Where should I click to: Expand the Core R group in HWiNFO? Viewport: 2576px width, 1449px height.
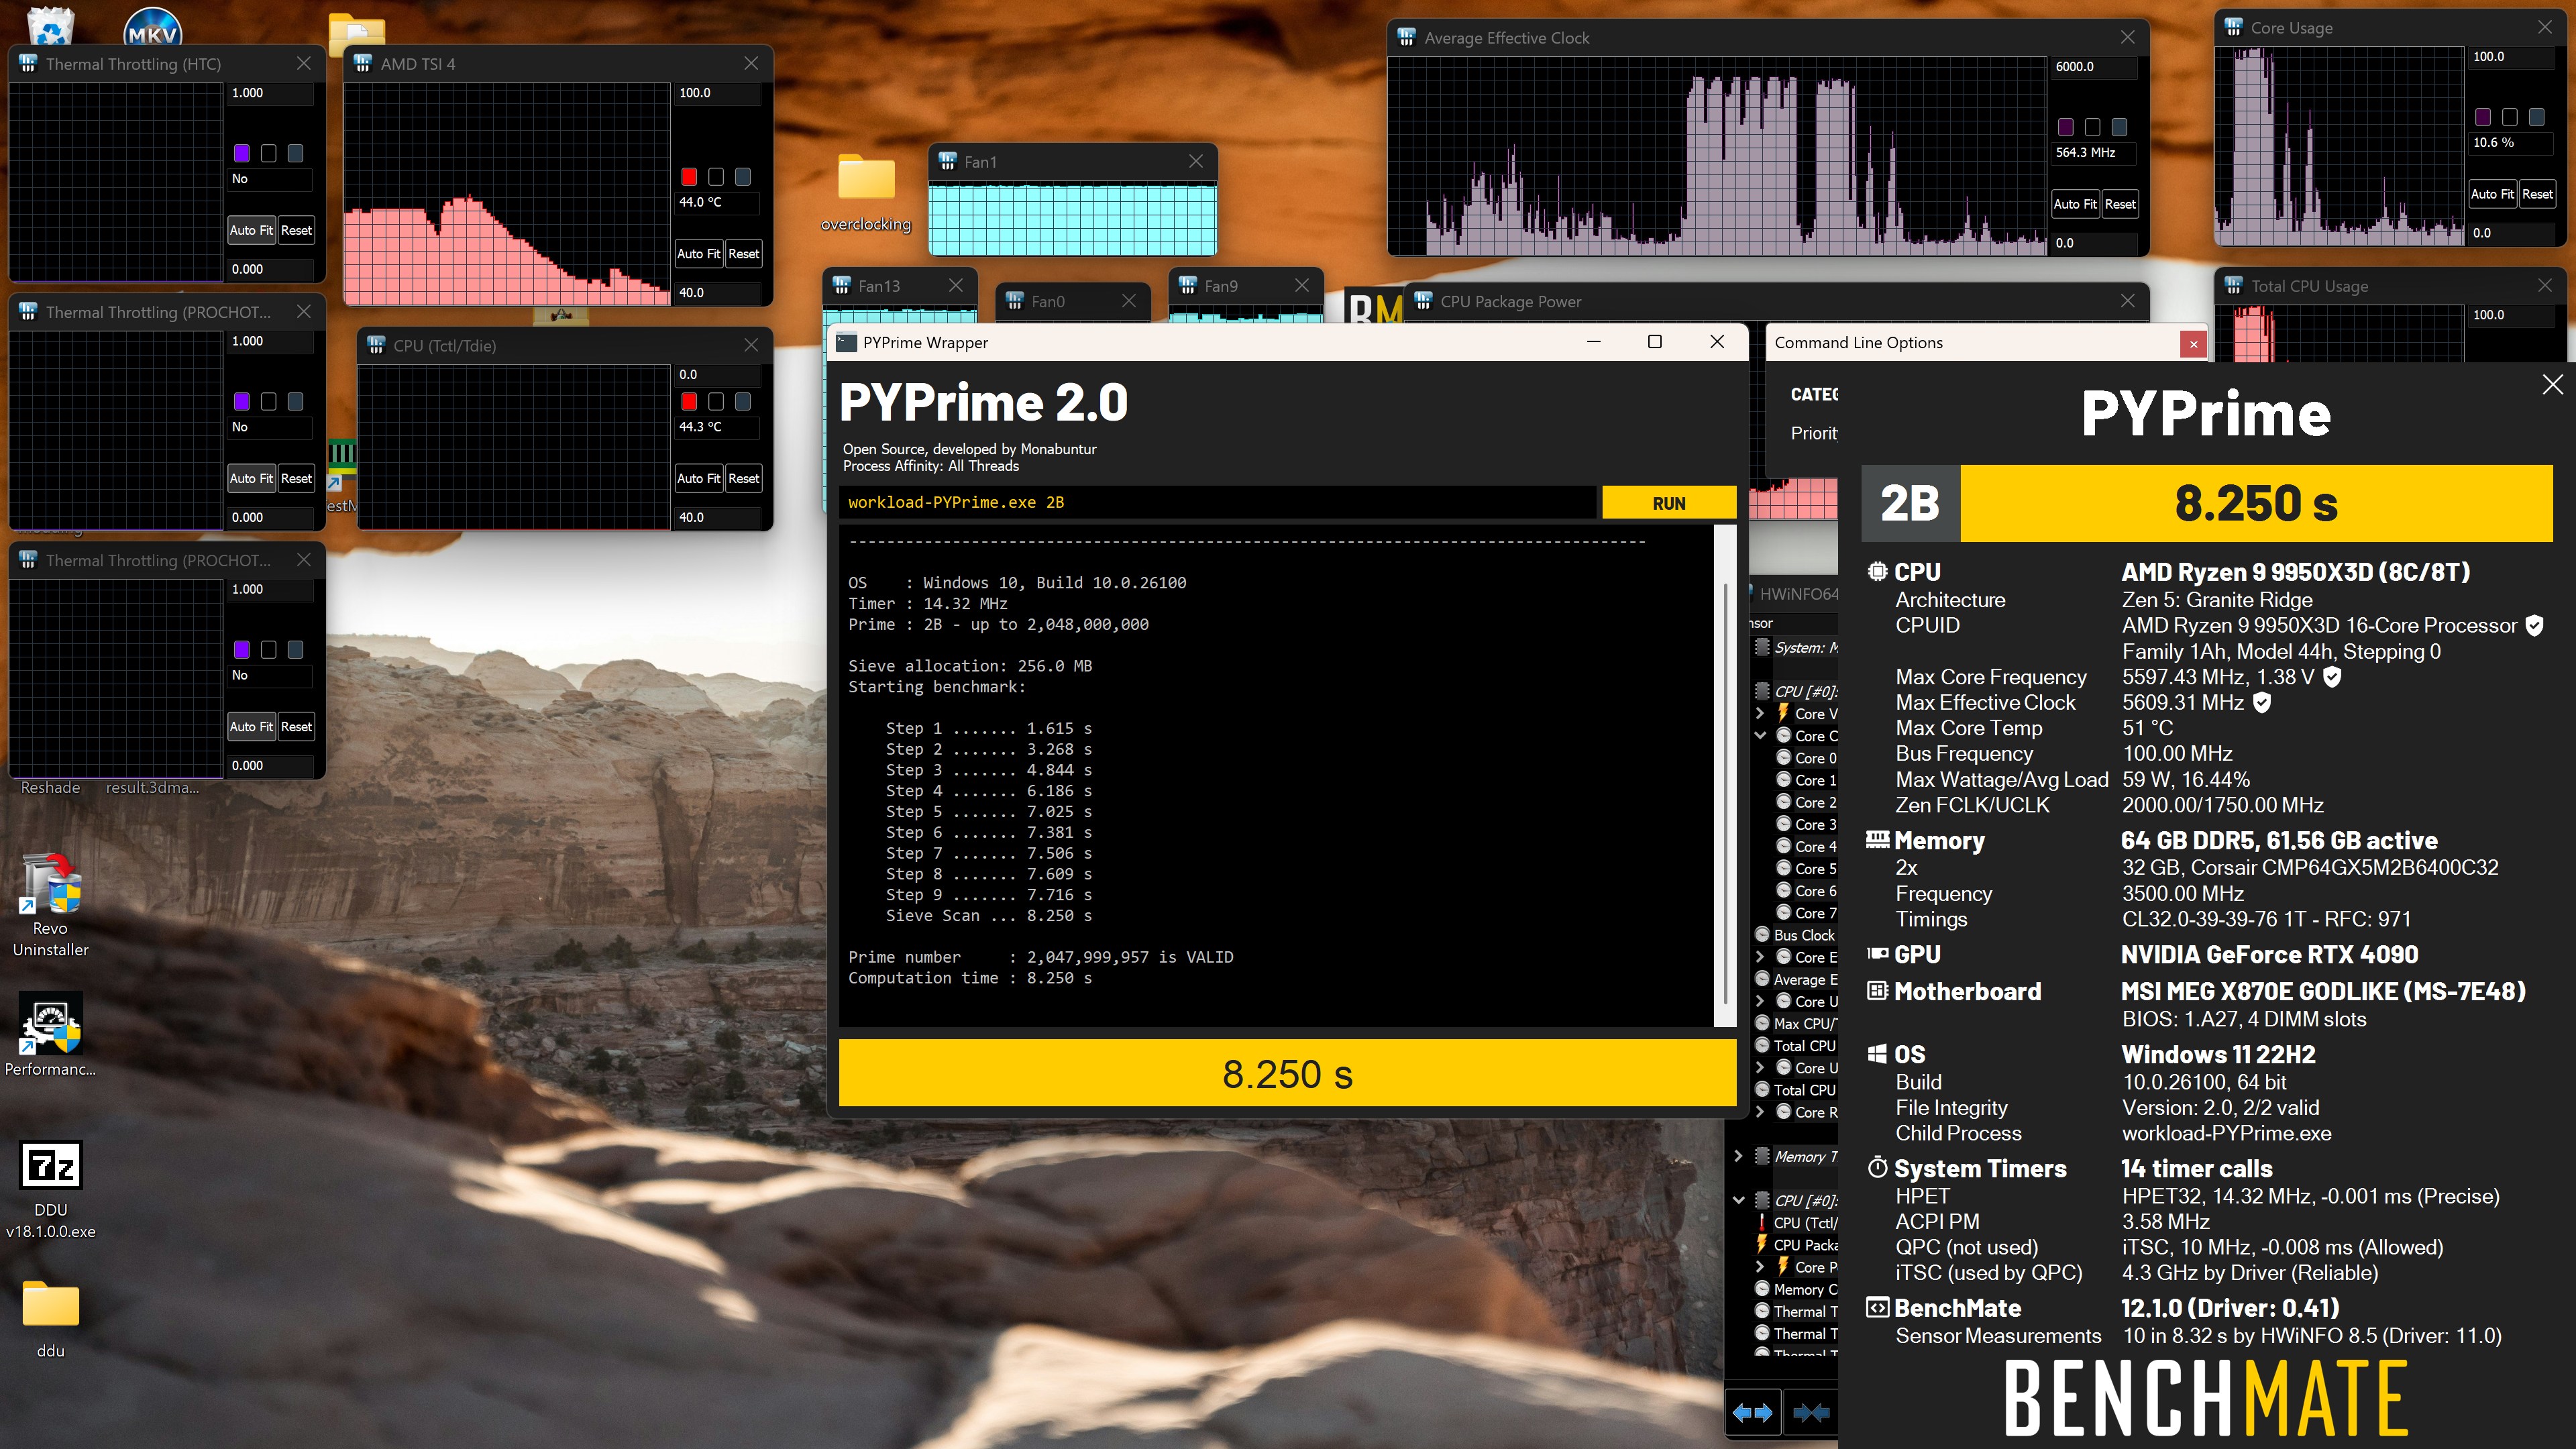pos(1760,1112)
